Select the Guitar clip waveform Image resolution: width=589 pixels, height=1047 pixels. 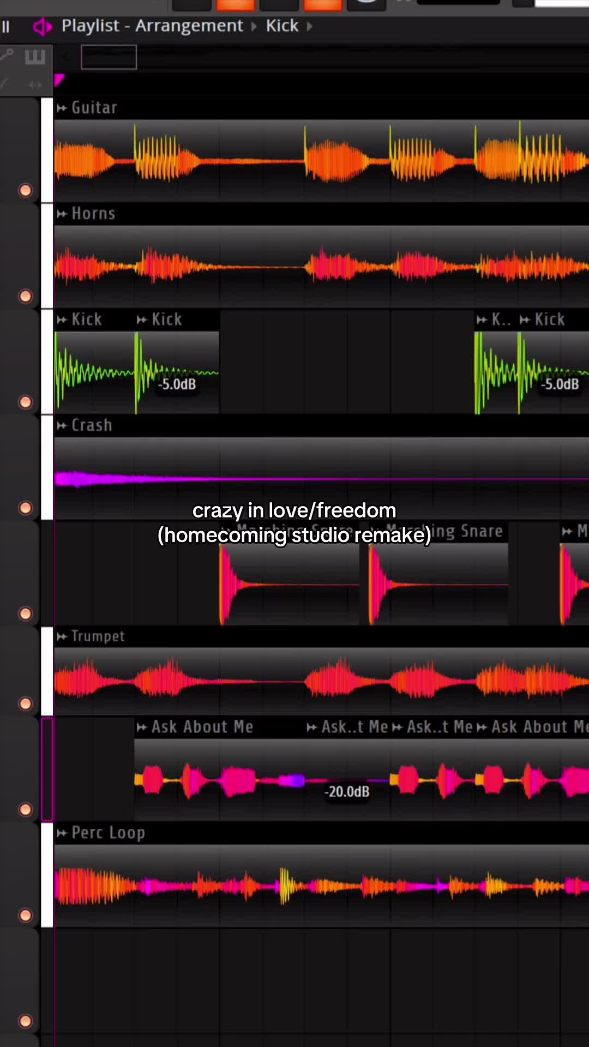pos(321,161)
